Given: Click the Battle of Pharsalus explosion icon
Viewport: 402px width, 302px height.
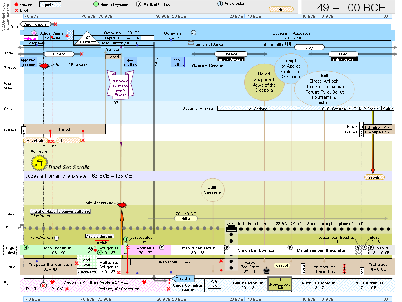Looking at the screenshot, I should [x=45, y=66].
